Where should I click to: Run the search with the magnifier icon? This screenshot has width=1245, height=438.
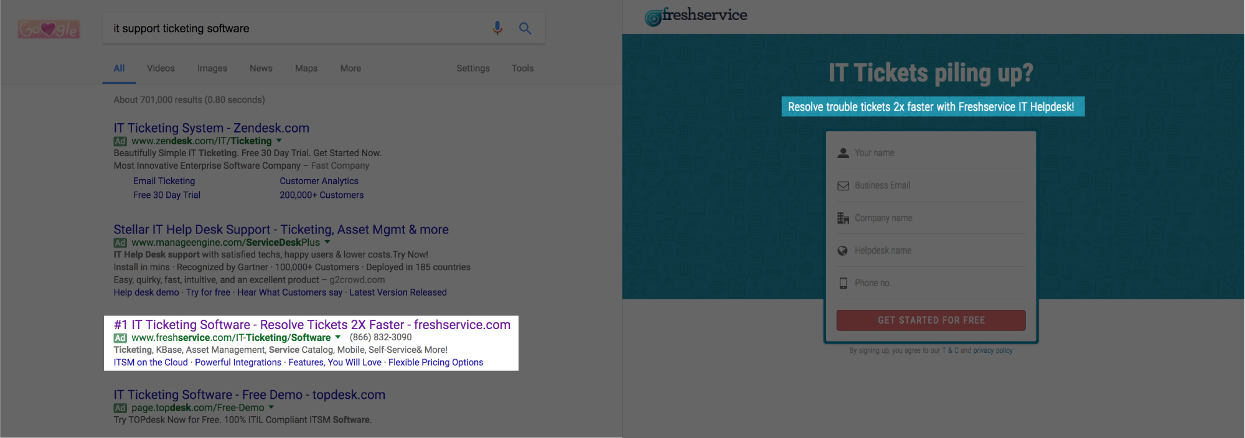tap(525, 28)
